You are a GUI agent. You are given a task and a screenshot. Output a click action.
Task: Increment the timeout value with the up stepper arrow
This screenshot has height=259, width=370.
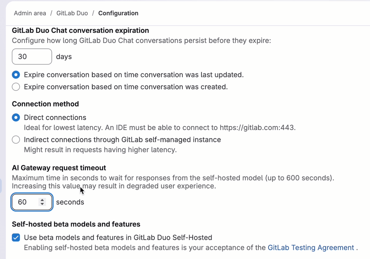(x=42, y=200)
